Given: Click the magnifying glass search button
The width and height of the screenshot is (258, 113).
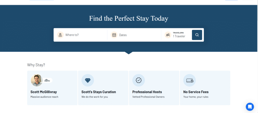Looking at the screenshot, I should tap(197, 35).
